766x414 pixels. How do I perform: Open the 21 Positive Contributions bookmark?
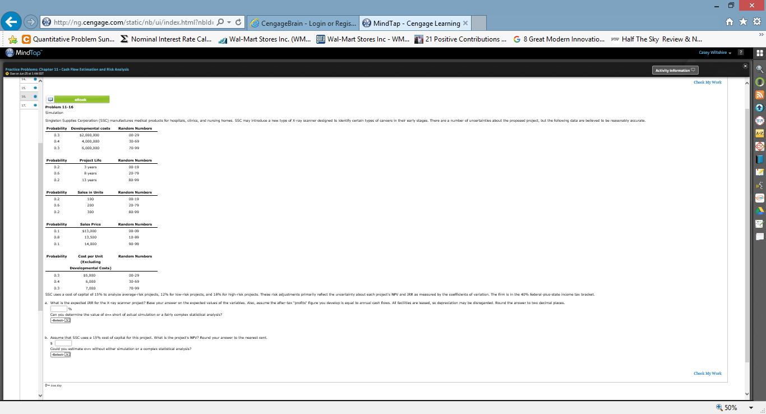460,39
